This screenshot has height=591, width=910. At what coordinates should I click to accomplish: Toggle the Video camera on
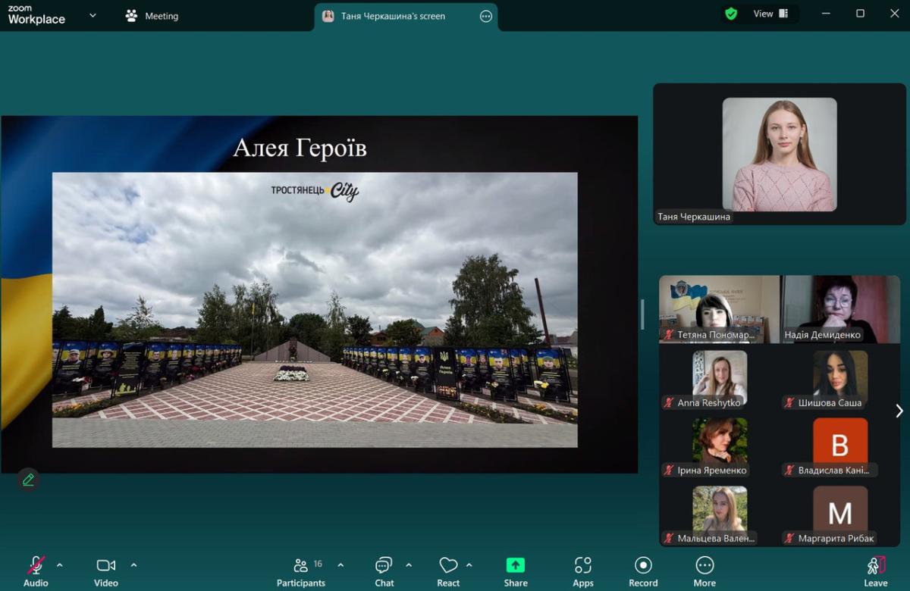click(x=106, y=571)
